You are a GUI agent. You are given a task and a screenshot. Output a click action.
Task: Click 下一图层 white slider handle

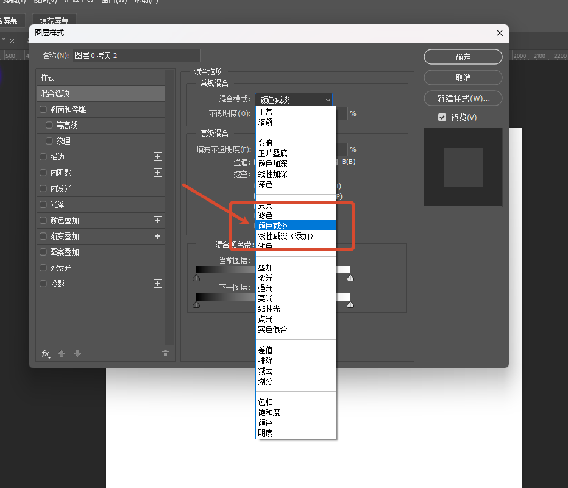(350, 305)
